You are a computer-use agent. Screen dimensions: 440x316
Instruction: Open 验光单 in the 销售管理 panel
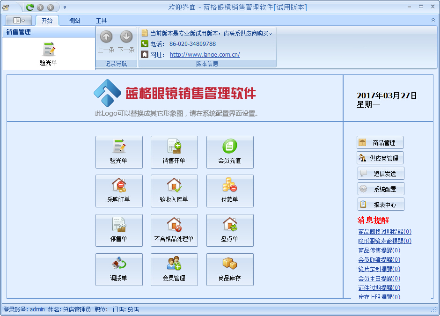click(x=48, y=53)
